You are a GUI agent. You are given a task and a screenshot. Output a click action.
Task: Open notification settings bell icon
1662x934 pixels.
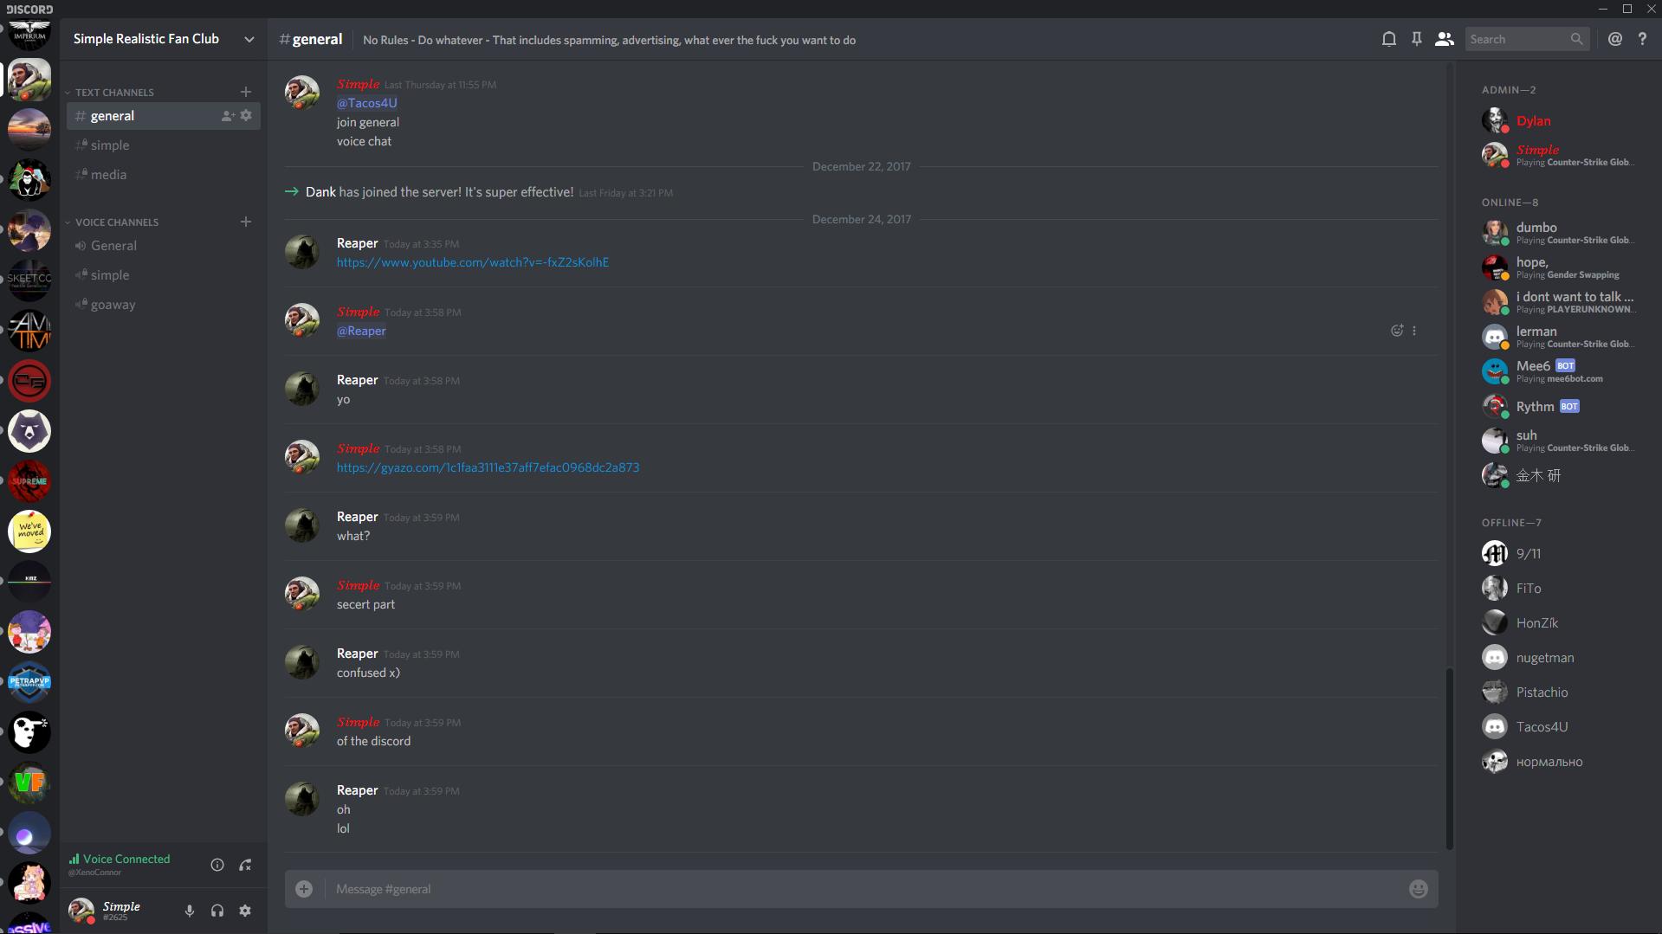(1388, 39)
